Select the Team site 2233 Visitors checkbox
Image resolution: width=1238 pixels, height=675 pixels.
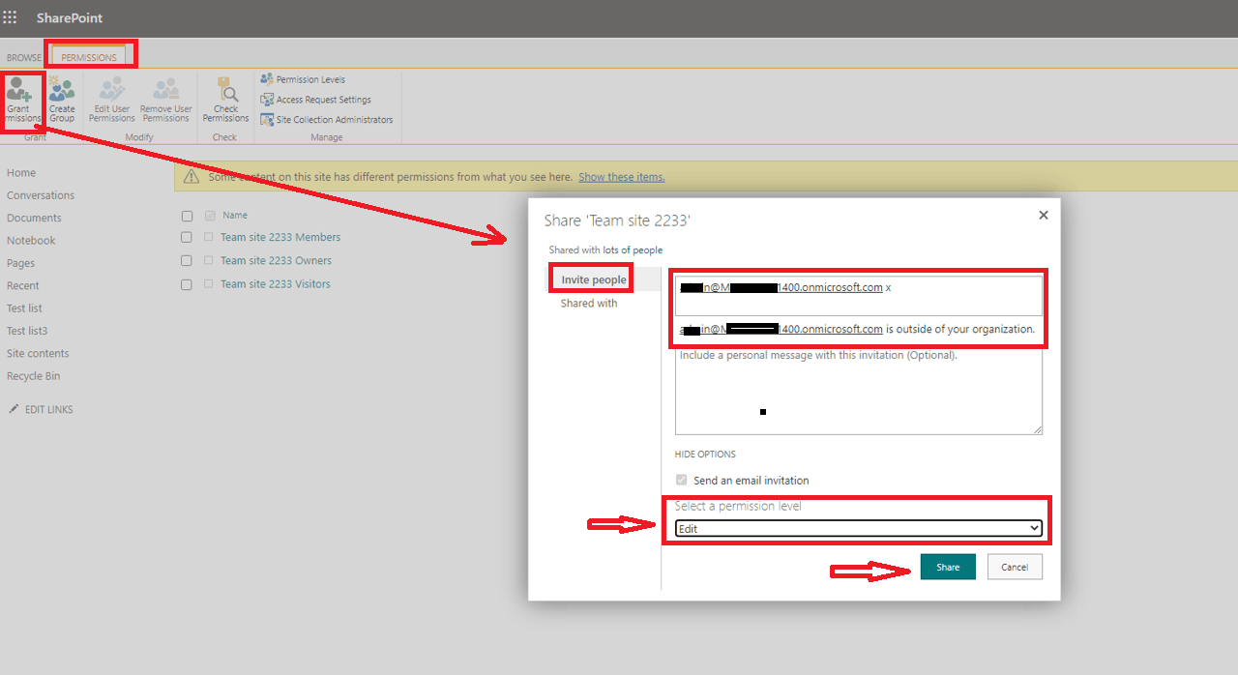187,283
